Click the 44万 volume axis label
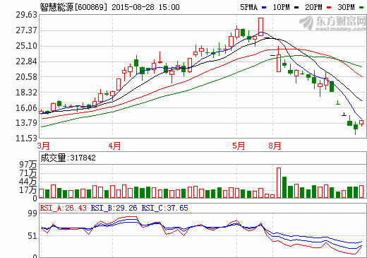The width and height of the screenshot is (367, 258). point(28,182)
